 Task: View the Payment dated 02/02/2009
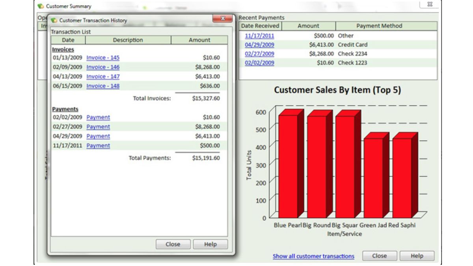(x=98, y=117)
